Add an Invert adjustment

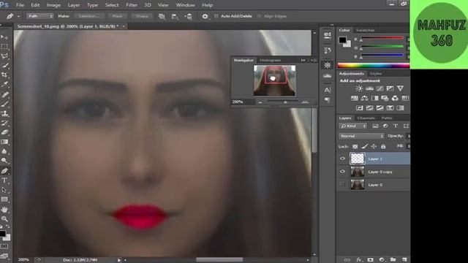coord(360,108)
